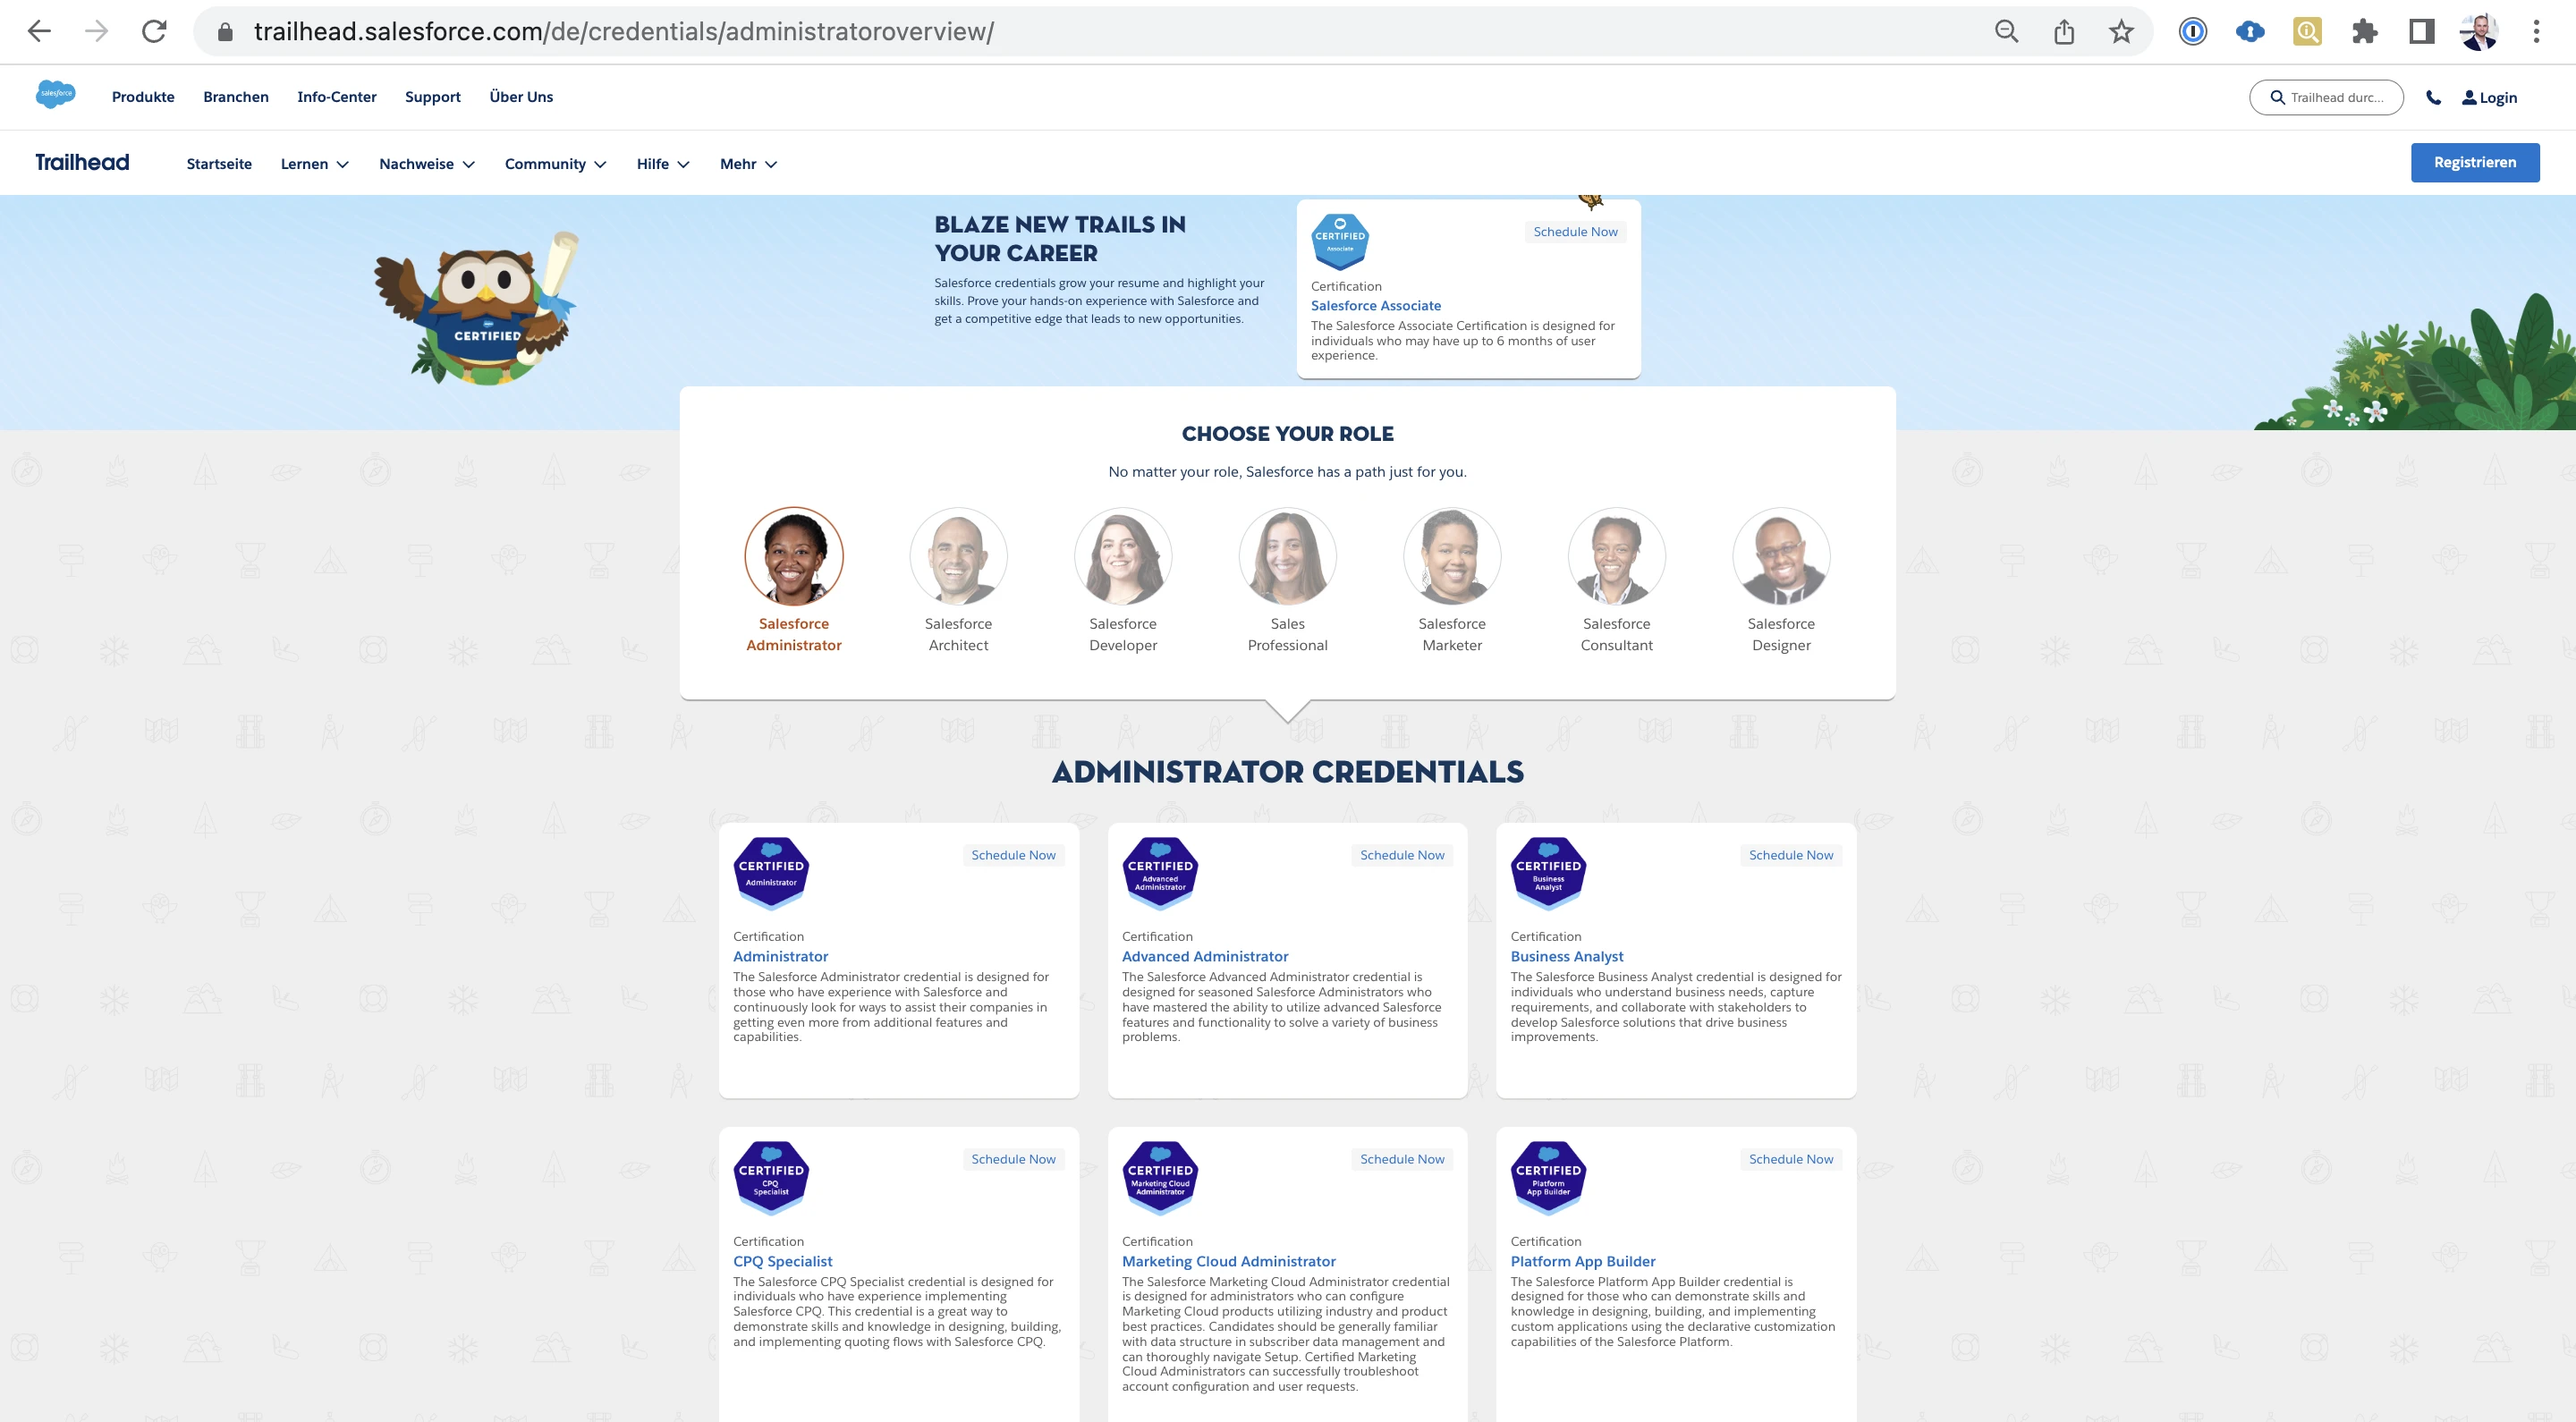Viewport: 2576px width, 1422px height.
Task: Select the Sales Professional role
Action: point(1288,580)
